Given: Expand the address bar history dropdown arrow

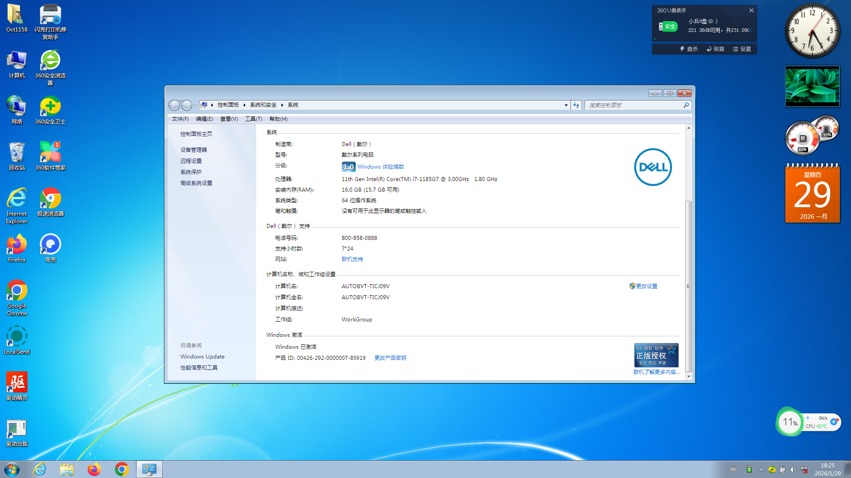Looking at the screenshot, I should pyautogui.click(x=566, y=105).
